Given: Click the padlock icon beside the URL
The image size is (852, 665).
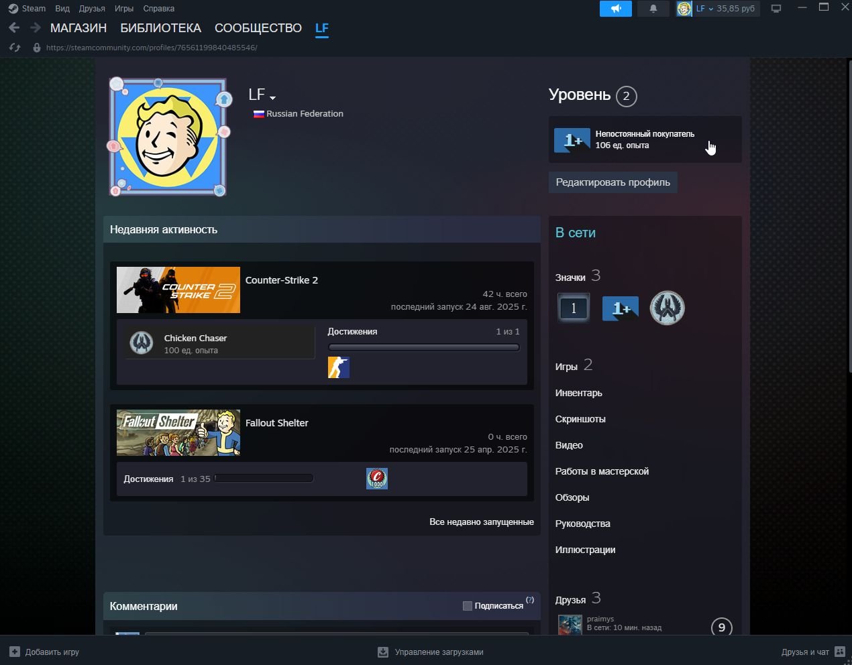Looking at the screenshot, I should [x=36, y=48].
